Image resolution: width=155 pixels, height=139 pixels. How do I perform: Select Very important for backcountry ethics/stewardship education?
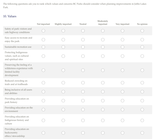pyautogui.click(x=122, y=133)
